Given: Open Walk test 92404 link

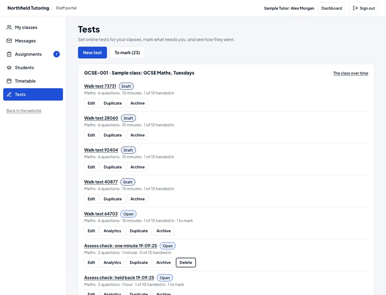Looking at the screenshot, I should (x=101, y=150).
